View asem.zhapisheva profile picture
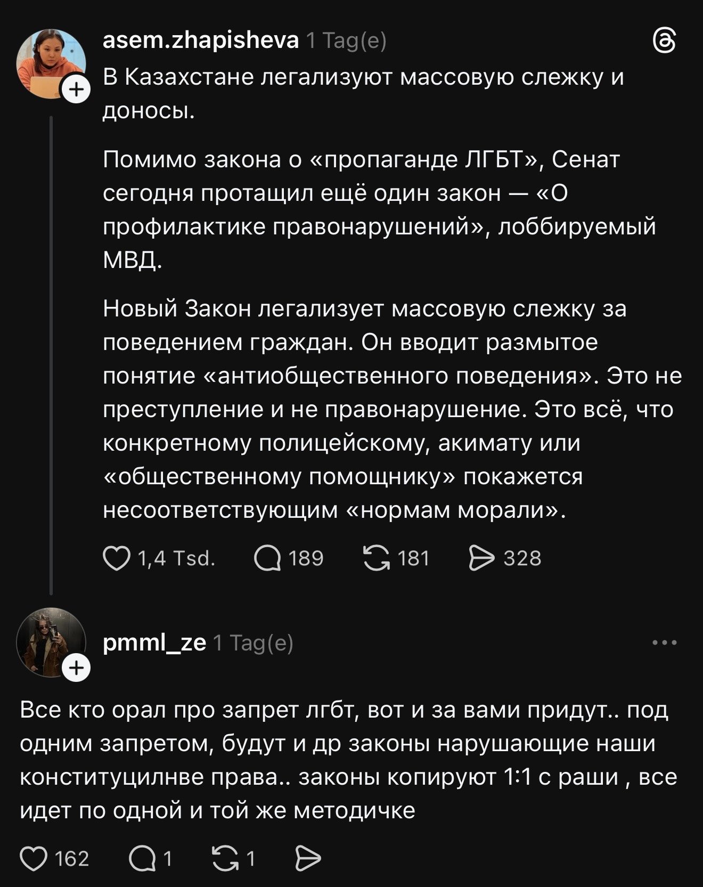The height and width of the screenshot is (887, 703). tap(50, 63)
